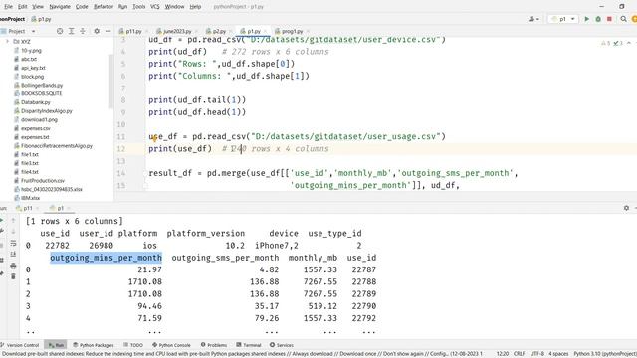
Task: Select the p1 tab in the Run panel
Action: (x=60, y=208)
